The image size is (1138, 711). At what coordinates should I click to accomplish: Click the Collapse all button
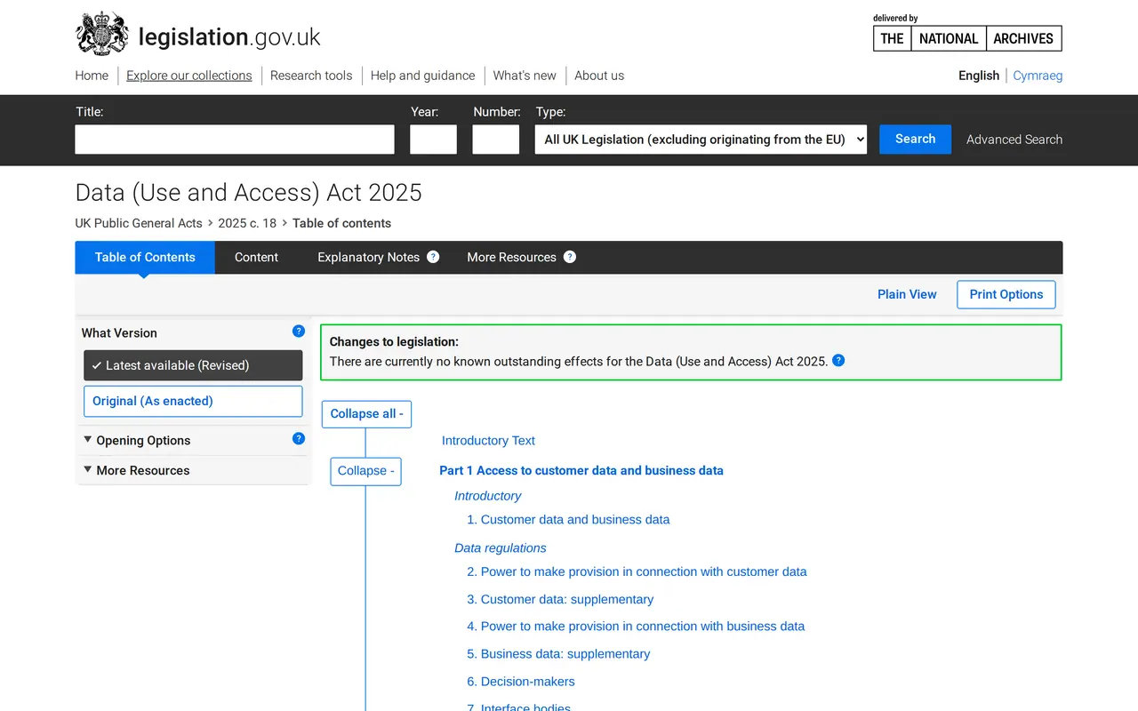366,414
